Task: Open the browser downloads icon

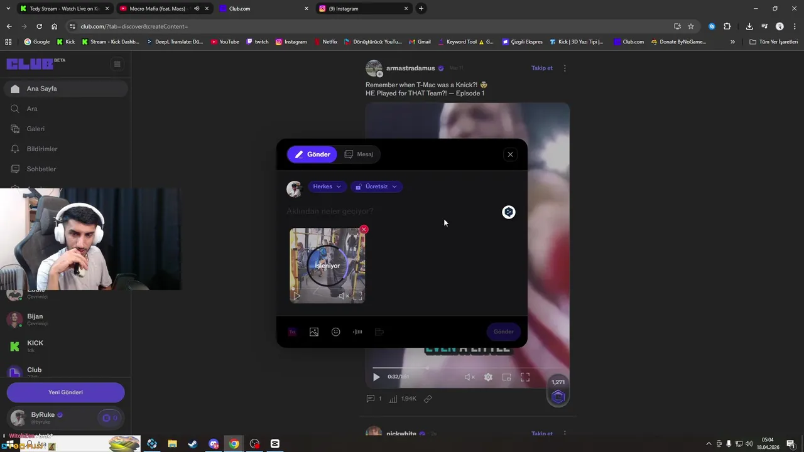Action: coord(749,26)
